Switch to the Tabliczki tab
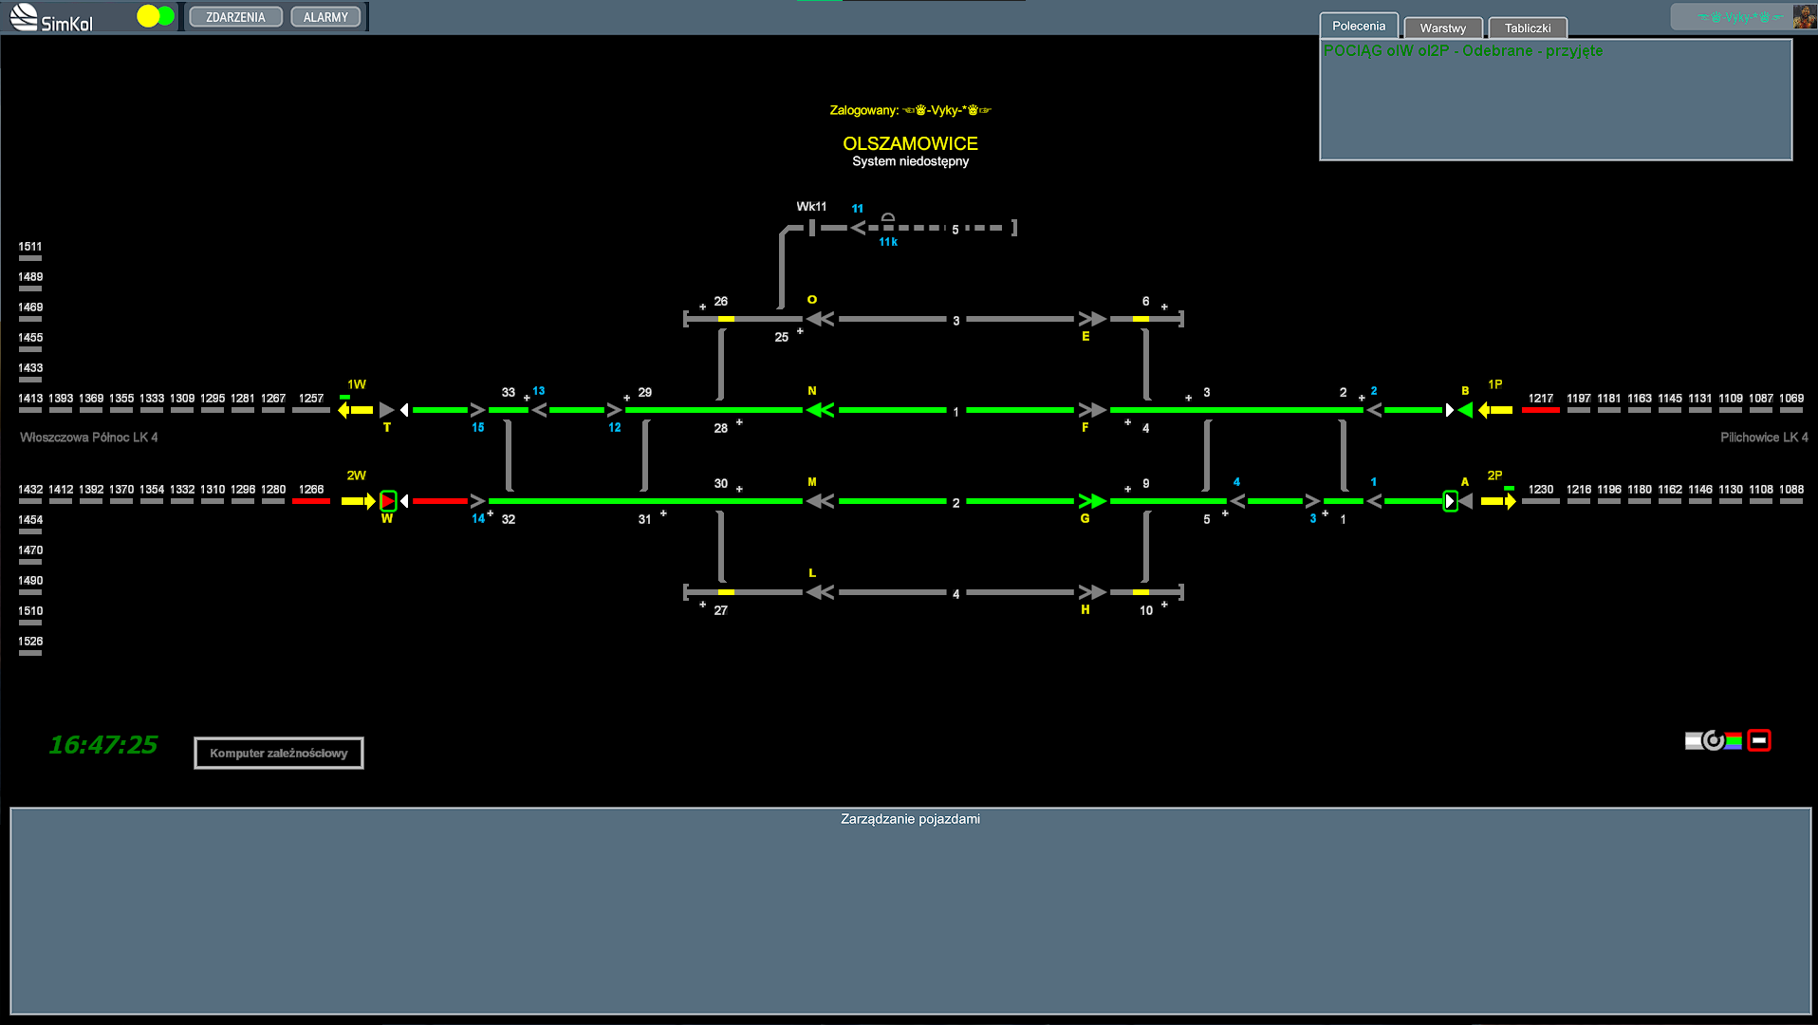 pyautogui.click(x=1528, y=28)
